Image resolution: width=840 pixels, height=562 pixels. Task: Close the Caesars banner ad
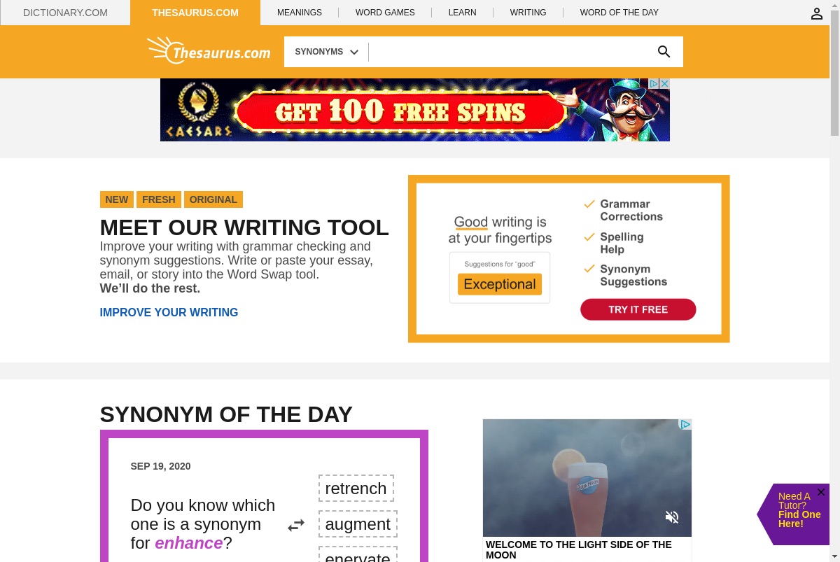pos(665,83)
